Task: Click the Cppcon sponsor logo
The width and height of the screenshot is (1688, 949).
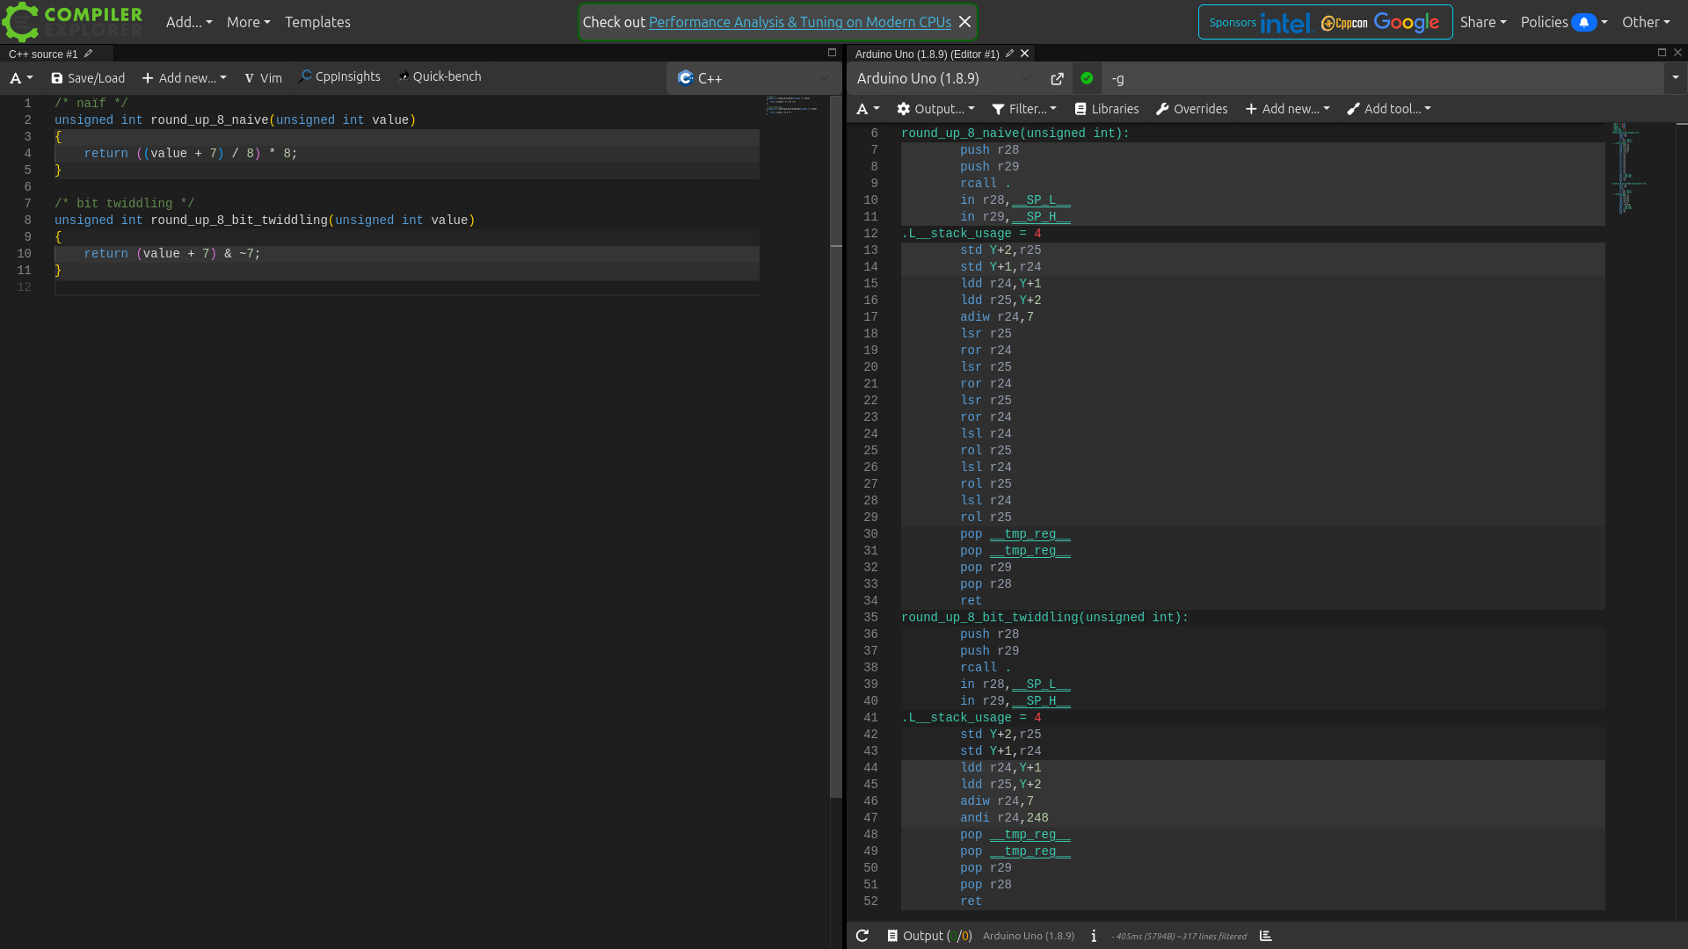Action: (1344, 23)
